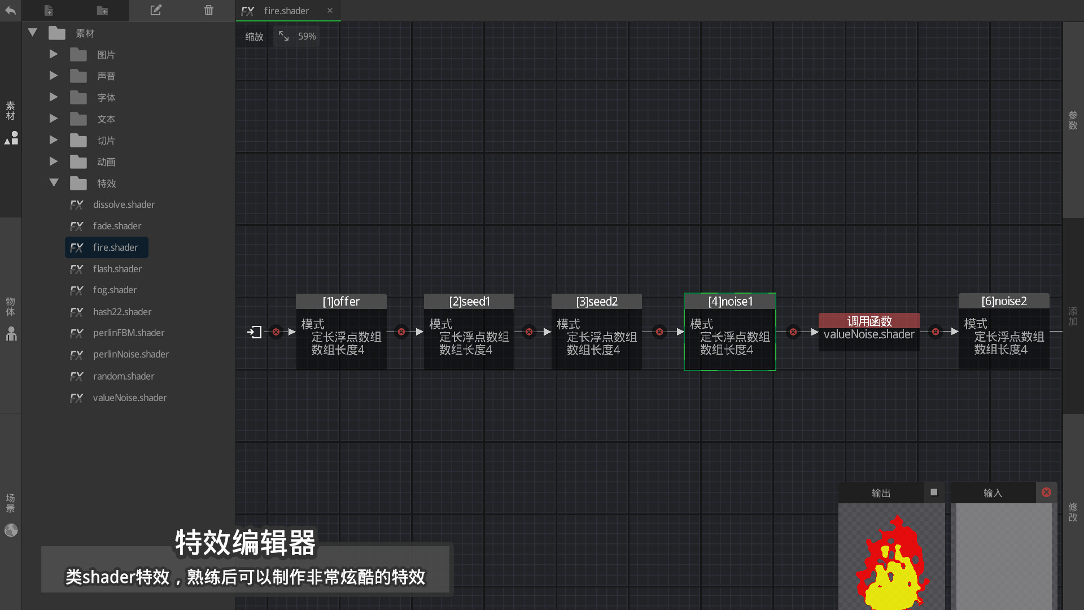
Task: Click the new folder icon
Action: click(102, 10)
